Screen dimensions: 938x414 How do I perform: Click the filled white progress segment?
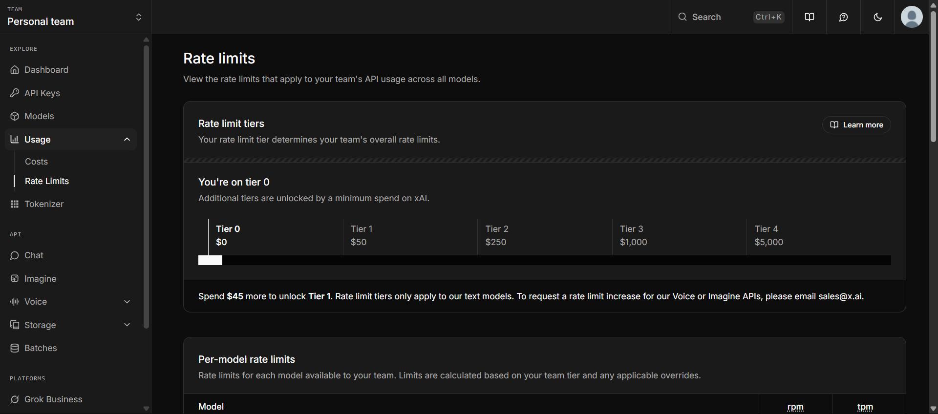(x=210, y=260)
